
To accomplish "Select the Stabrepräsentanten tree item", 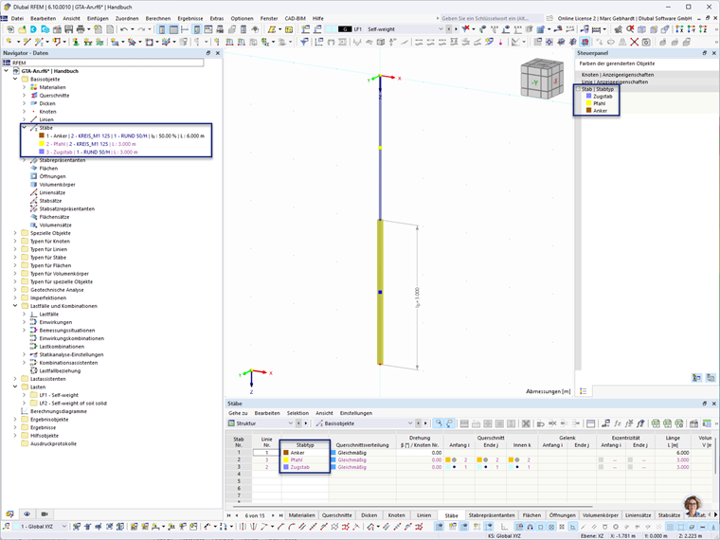I will [x=62, y=161].
